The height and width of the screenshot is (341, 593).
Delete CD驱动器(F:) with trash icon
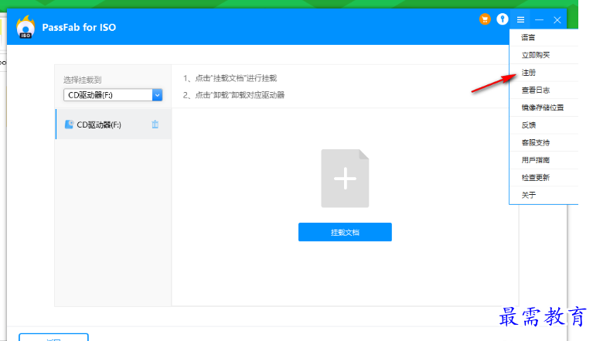click(x=155, y=124)
